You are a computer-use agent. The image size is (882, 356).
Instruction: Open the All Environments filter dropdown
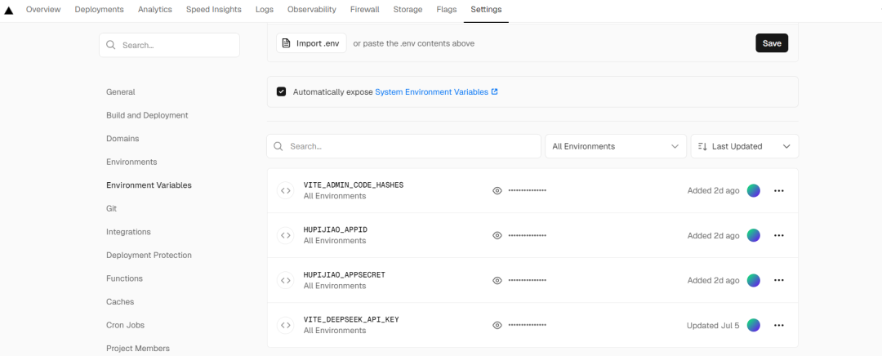coord(616,146)
